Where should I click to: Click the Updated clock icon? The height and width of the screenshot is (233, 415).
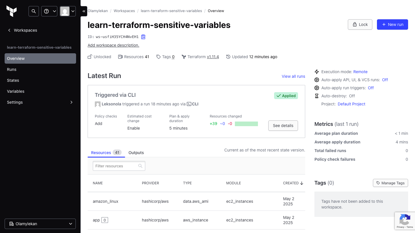click(x=228, y=57)
